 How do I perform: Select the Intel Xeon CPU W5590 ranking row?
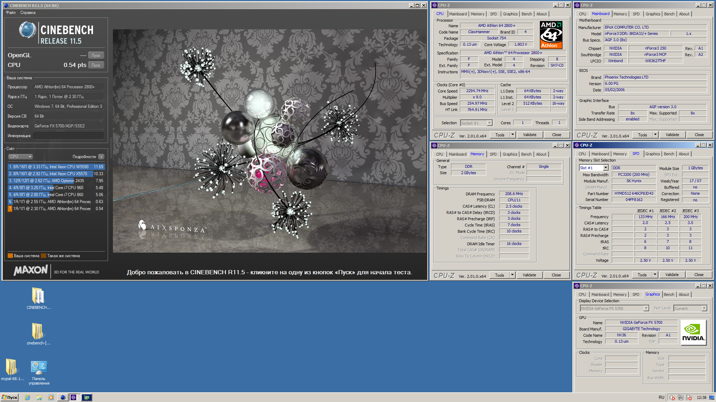coord(56,167)
